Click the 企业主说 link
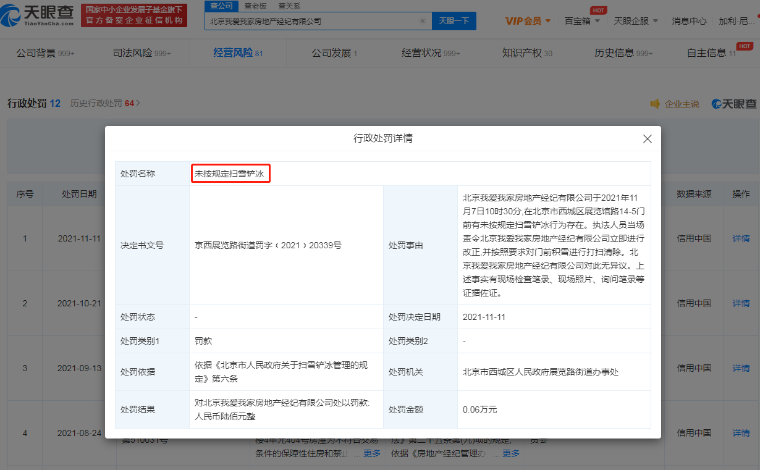The width and height of the screenshot is (760, 470). (x=682, y=104)
